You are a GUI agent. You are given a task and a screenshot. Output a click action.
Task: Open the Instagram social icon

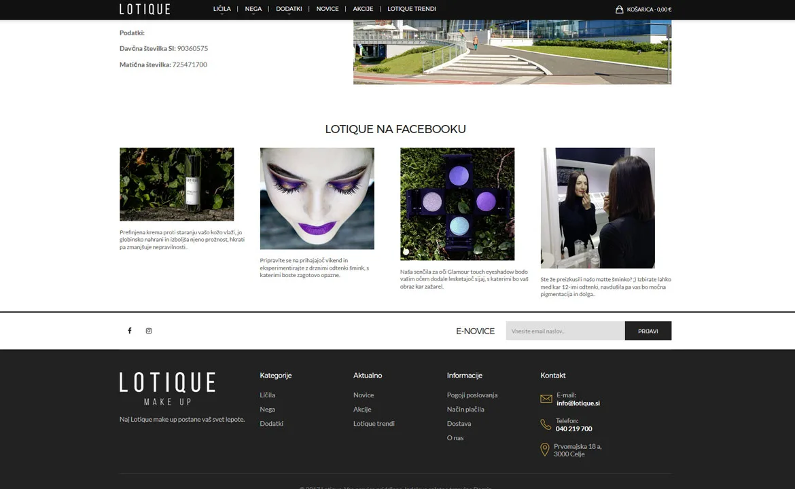coord(149,331)
